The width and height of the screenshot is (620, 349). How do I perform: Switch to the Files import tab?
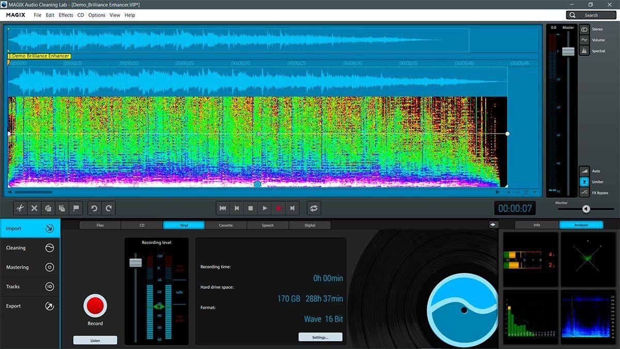pyautogui.click(x=100, y=225)
